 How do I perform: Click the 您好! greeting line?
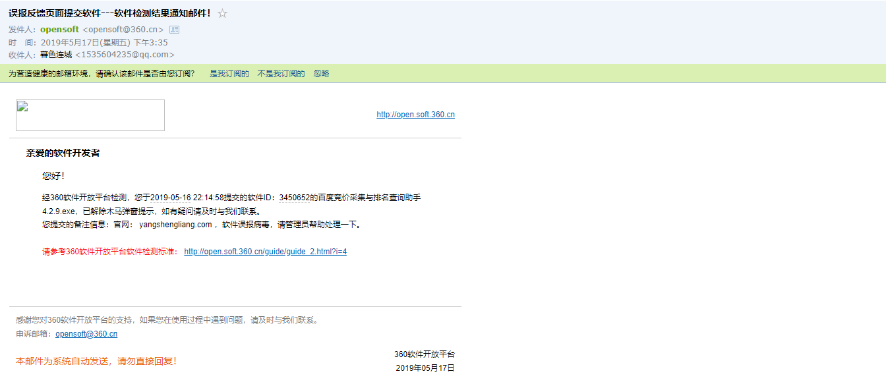[x=53, y=176]
